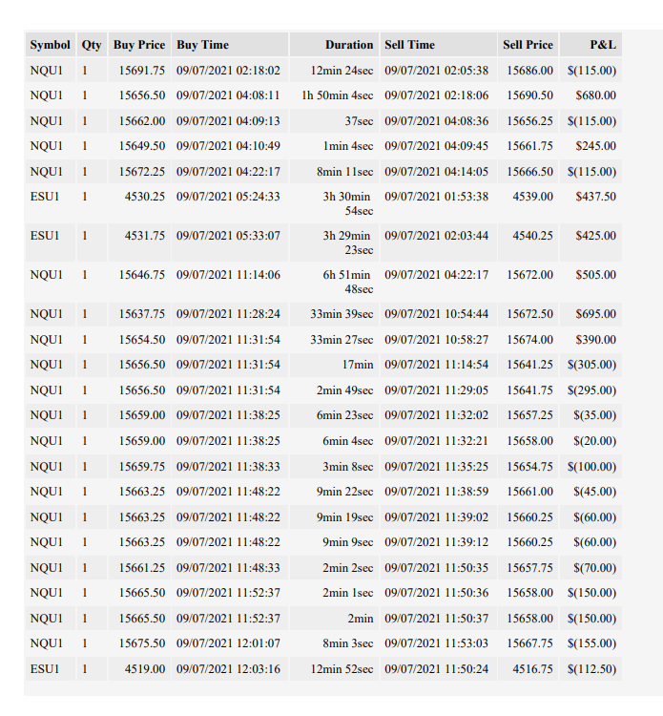Click the Buy Time column header
Viewport: 663px width, 716px height.
point(230,45)
